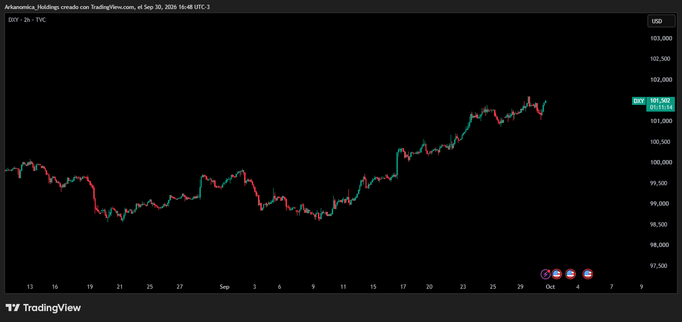Click the 11 date label on time axis
The width and height of the screenshot is (682, 322).
pos(343,287)
